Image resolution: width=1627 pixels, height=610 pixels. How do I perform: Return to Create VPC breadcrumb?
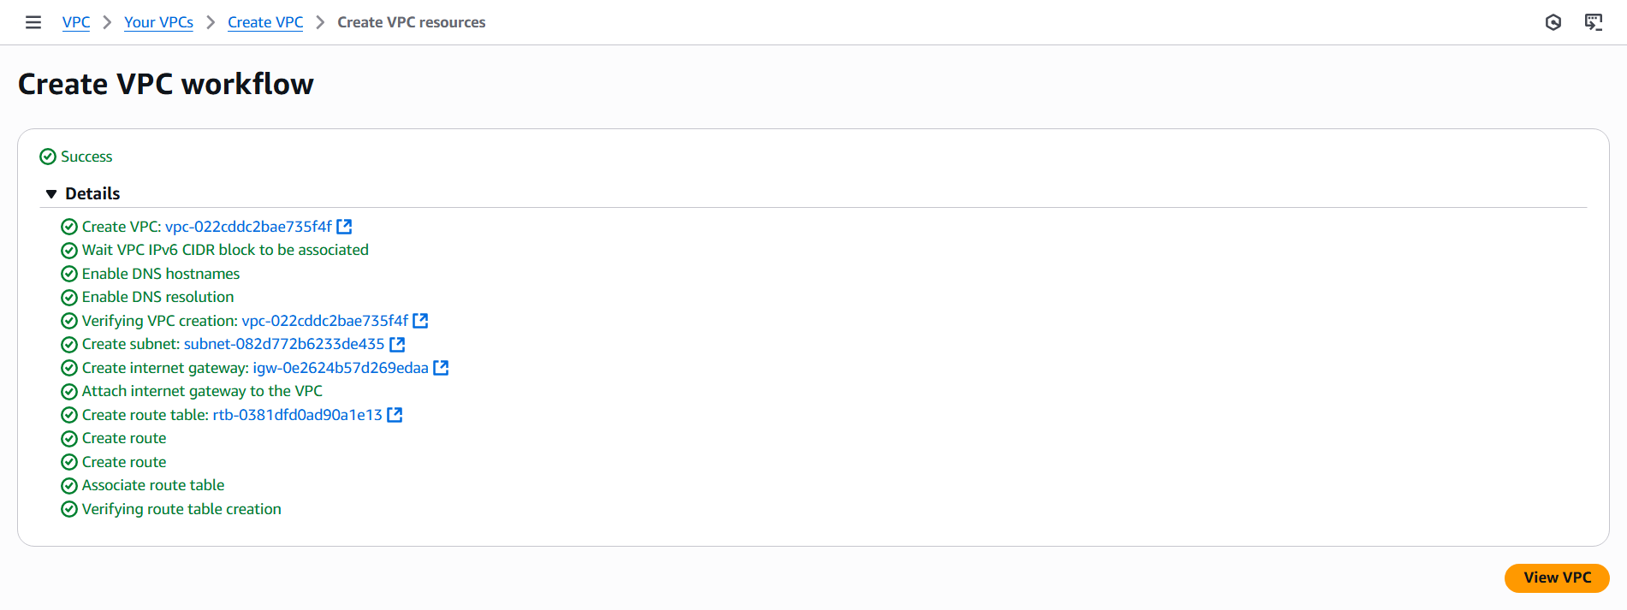tap(265, 22)
